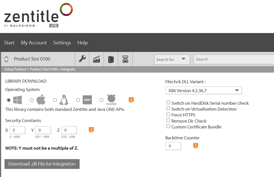Open the Help menu
Viewport: 274px width, 177px height.
[82, 43]
